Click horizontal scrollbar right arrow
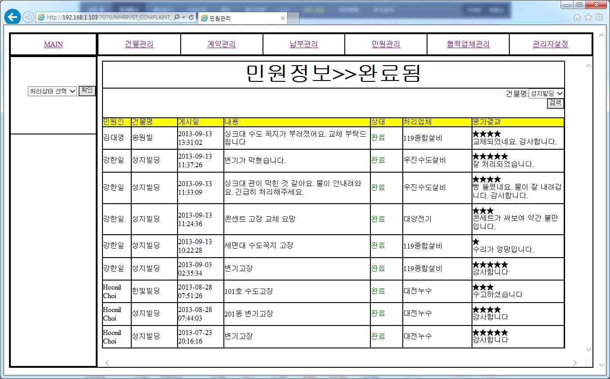 (575, 363)
